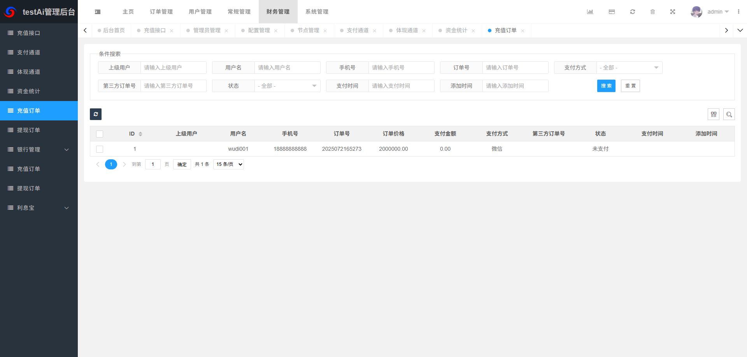Open the statistics chart icon in top toolbar

[590, 12]
